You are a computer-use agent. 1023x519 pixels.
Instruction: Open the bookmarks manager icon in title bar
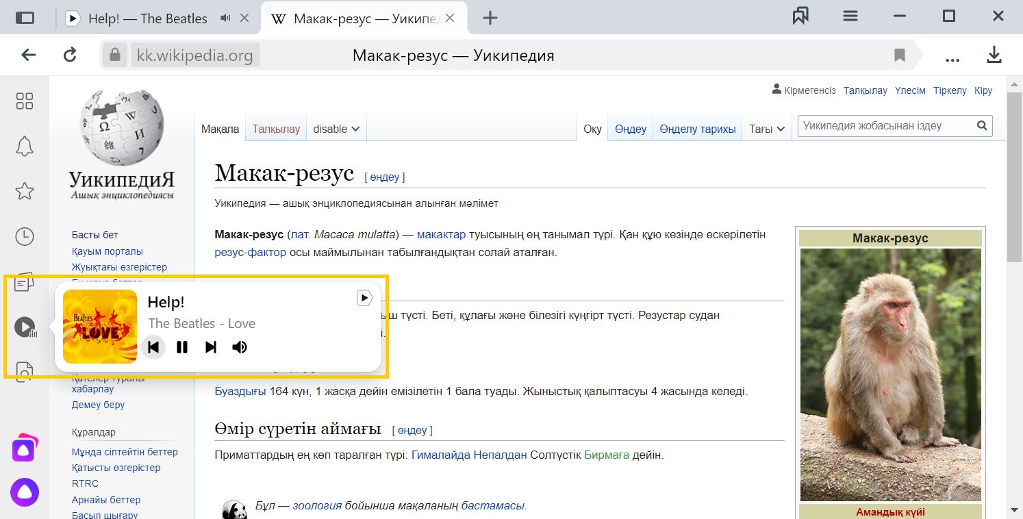[800, 16]
